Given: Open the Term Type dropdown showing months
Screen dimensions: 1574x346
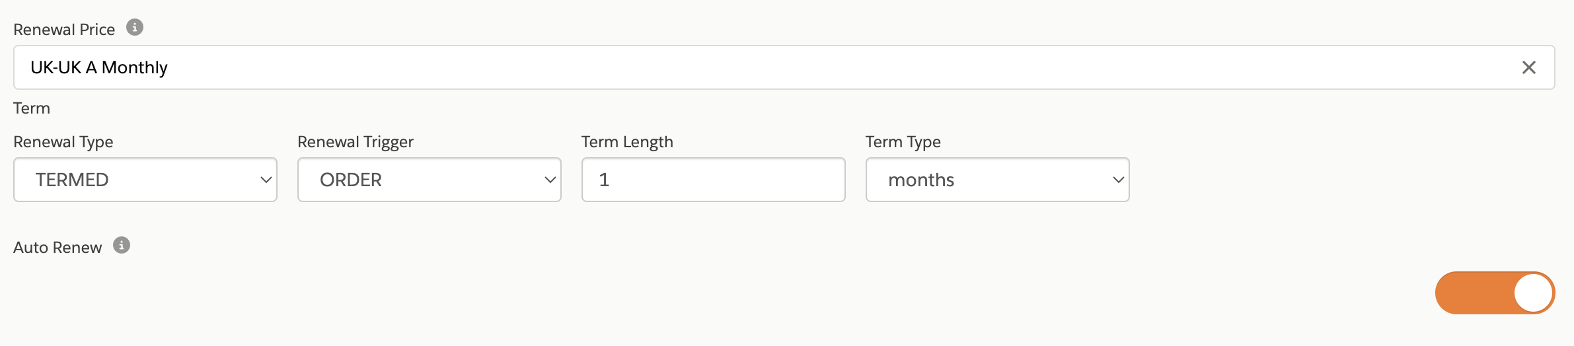Looking at the screenshot, I should 998,180.
